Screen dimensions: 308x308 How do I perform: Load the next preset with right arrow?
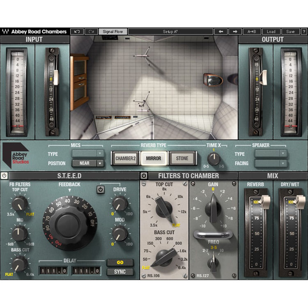[x=235, y=31]
